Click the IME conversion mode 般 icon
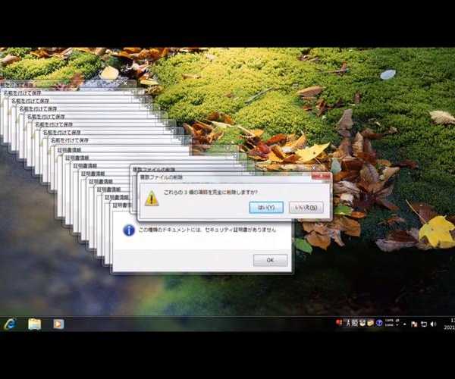This screenshot has width=455, height=379. pos(355,323)
